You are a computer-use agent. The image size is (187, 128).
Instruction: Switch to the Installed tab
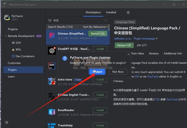[x=111, y=12]
